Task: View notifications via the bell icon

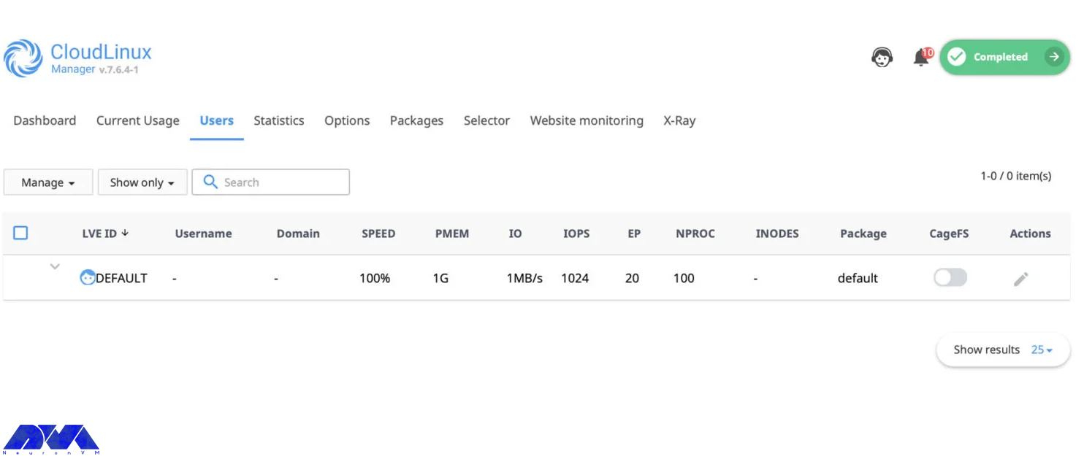Action: coord(920,58)
